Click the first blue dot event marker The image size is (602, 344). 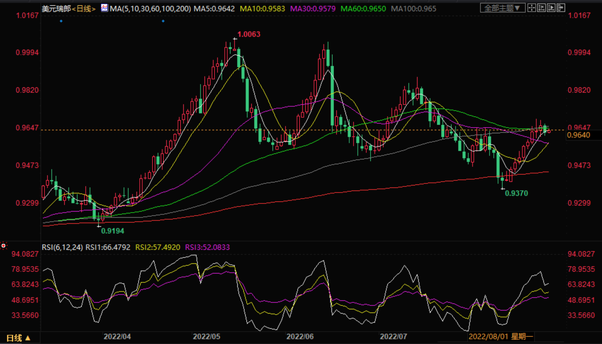pyautogui.click(x=61, y=21)
